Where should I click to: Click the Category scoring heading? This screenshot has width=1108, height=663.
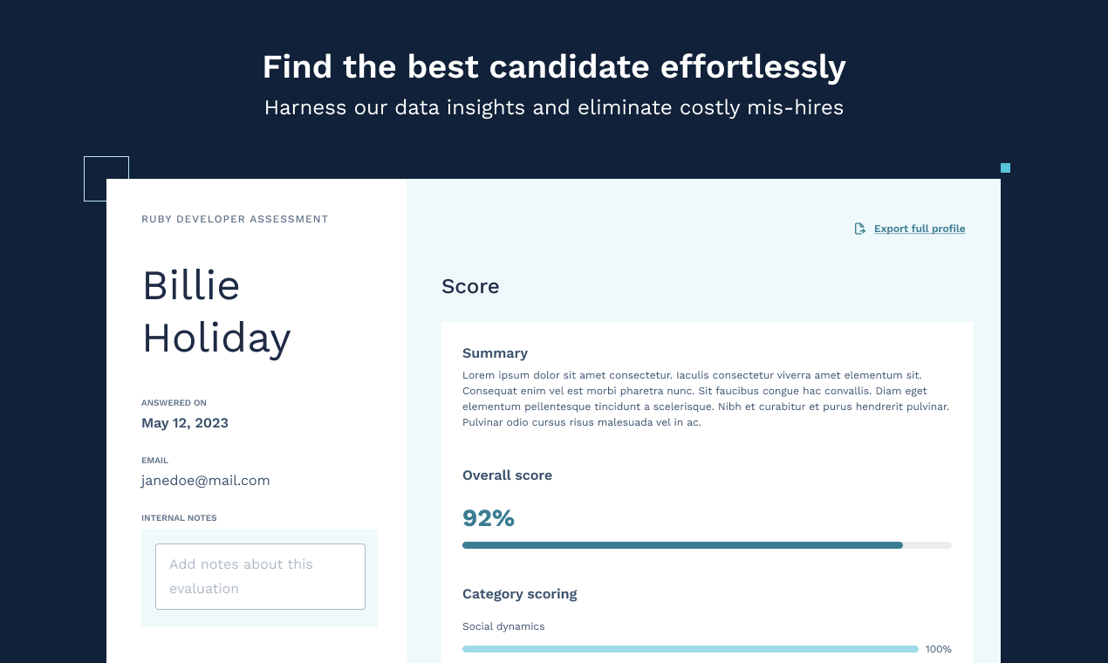[x=520, y=594]
